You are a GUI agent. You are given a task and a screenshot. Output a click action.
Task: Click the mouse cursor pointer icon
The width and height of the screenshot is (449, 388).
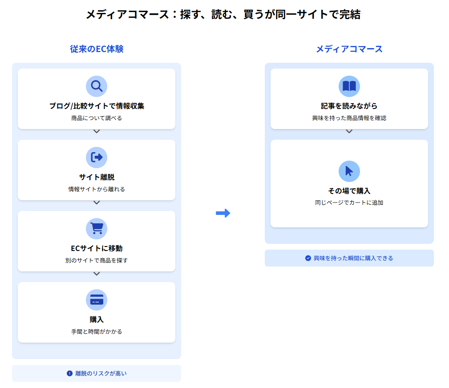tap(349, 171)
